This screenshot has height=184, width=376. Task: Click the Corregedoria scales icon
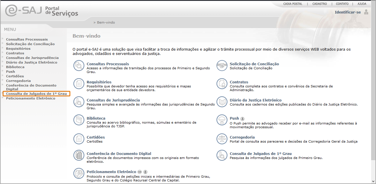tap(222, 139)
